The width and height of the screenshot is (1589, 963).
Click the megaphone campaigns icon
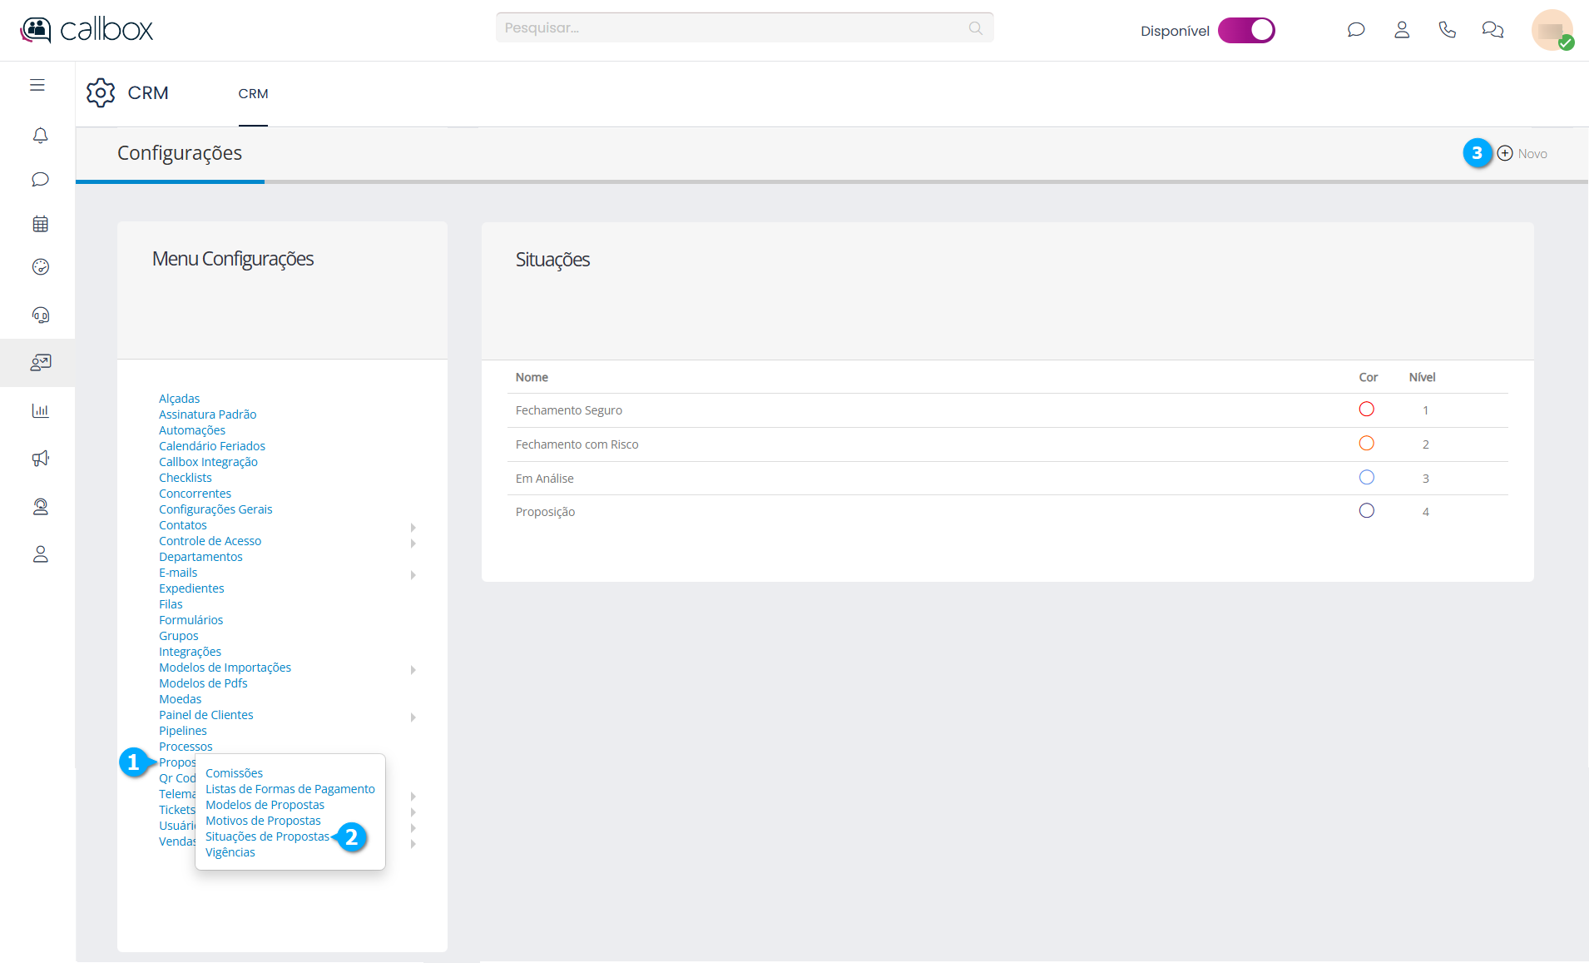40,459
